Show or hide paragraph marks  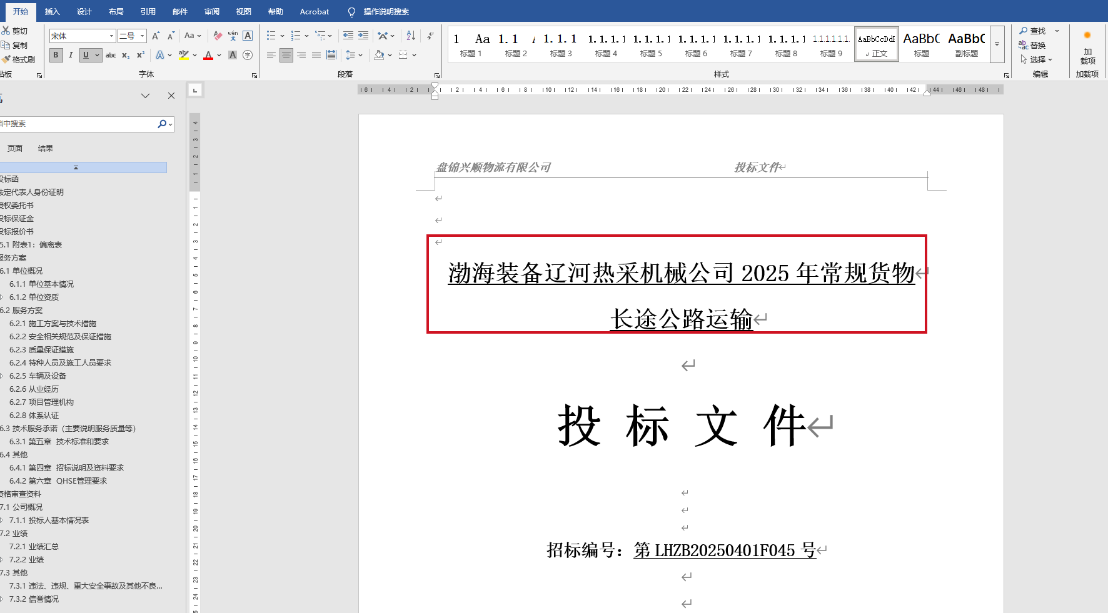pyautogui.click(x=430, y=36)
